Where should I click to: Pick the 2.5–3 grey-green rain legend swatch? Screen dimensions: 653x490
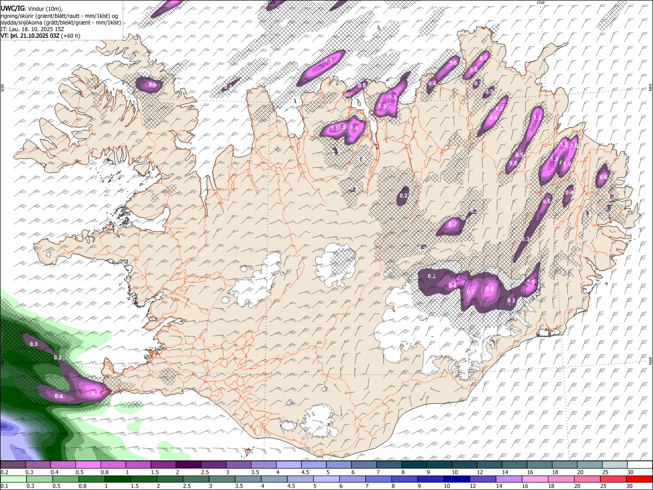point(196,479)
